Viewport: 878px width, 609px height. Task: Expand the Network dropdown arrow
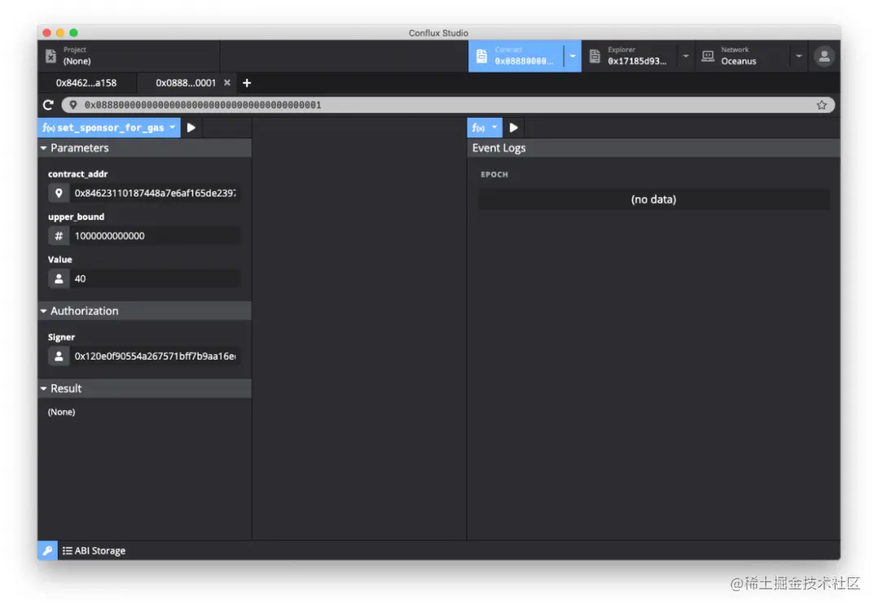click(x=799, y=56)
